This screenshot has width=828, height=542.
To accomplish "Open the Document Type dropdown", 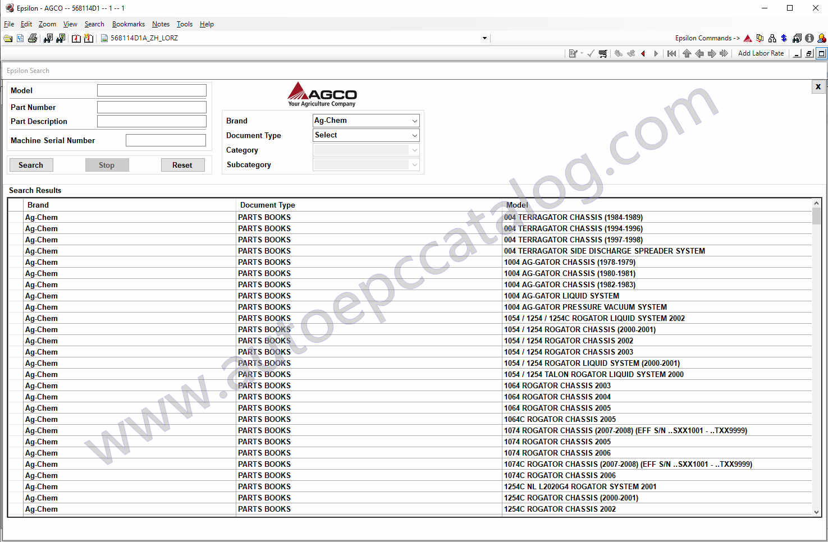I will pos(414,135).
